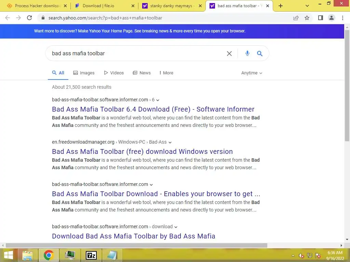Click the About 21,500 search results text
Screen dimensions: 350x262
(82, 87)
